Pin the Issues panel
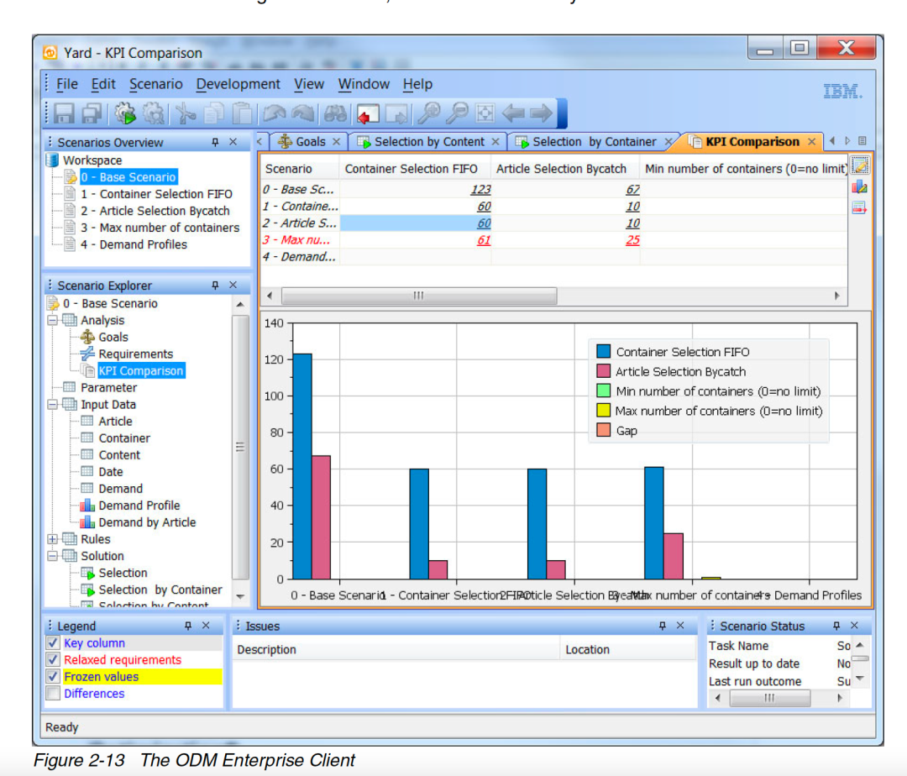907x776 pixels. 663,626
